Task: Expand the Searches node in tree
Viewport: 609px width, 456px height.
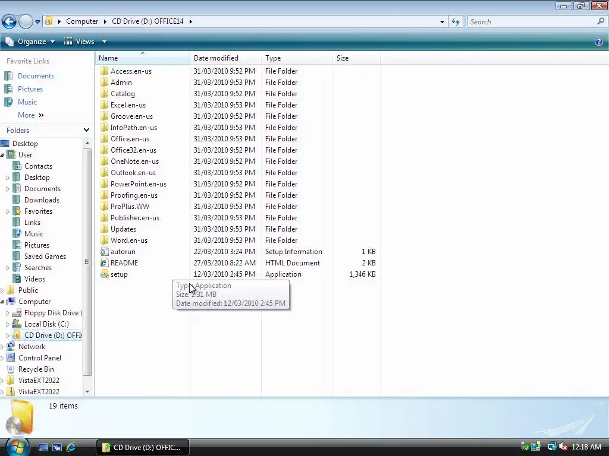Action: pos(8,268)
